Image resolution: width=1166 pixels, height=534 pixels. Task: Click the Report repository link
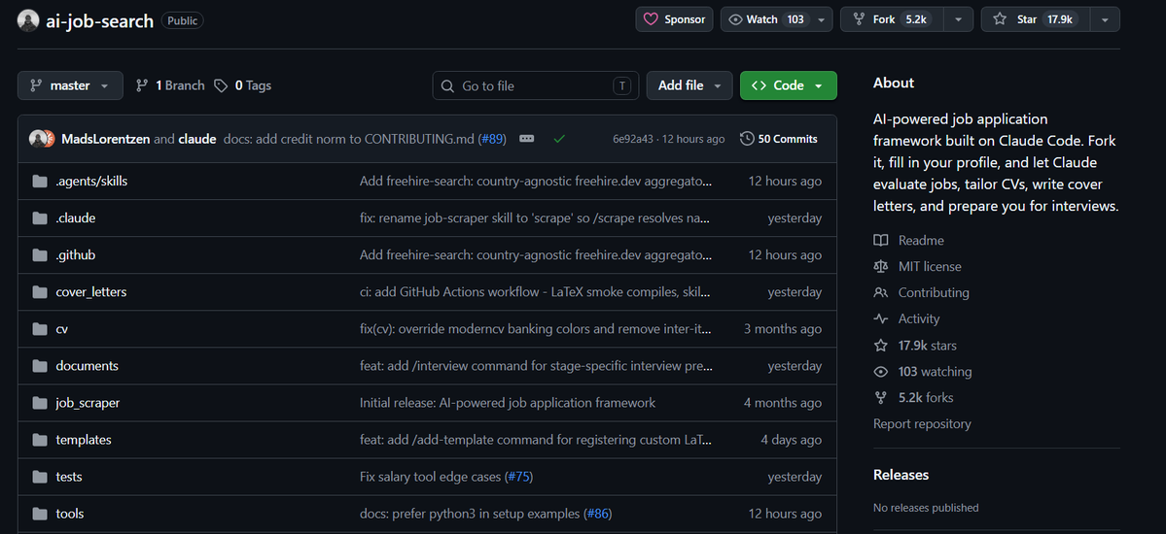[922, 423]
